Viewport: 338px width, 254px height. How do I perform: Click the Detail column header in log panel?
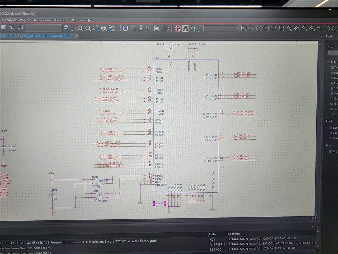tap(213, 234)
